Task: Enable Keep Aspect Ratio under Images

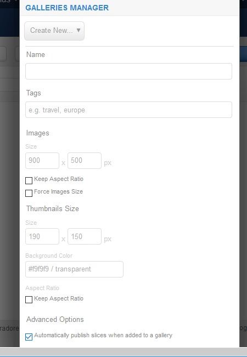Action: (x=29, y=180)
